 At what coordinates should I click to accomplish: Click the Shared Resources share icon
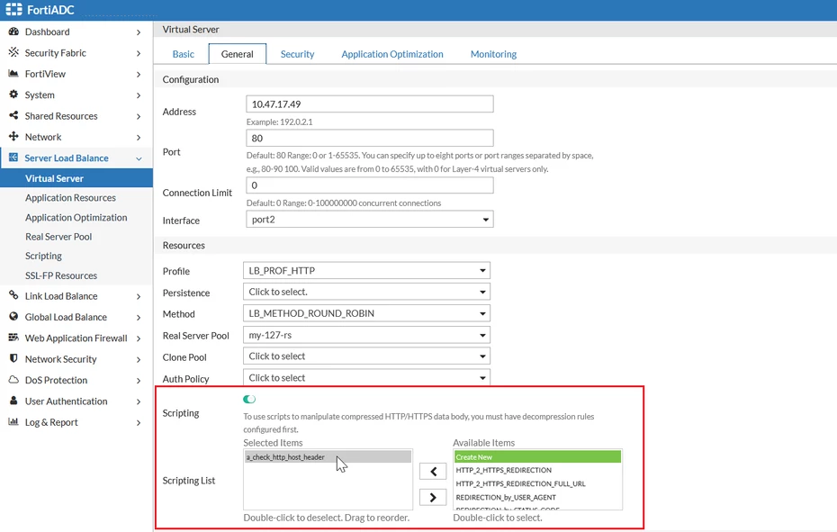[x=13, y=115]
